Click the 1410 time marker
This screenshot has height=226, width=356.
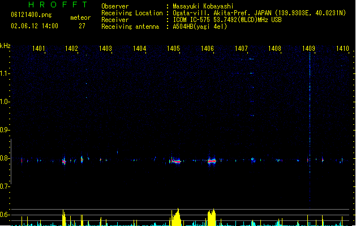[342, 49]
